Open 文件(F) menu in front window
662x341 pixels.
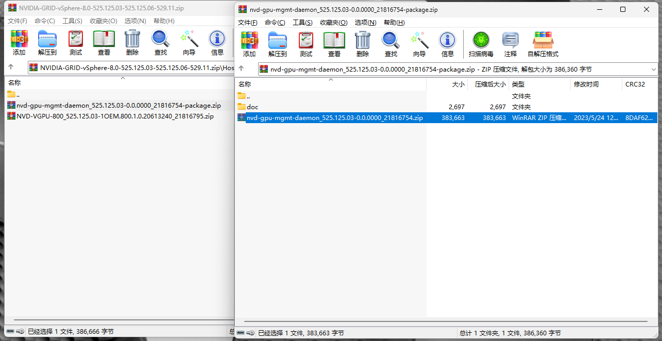[x=247, y=23]
